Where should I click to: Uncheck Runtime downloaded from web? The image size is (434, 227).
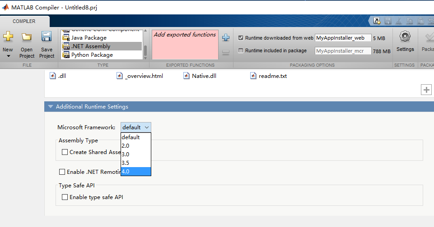241,38
